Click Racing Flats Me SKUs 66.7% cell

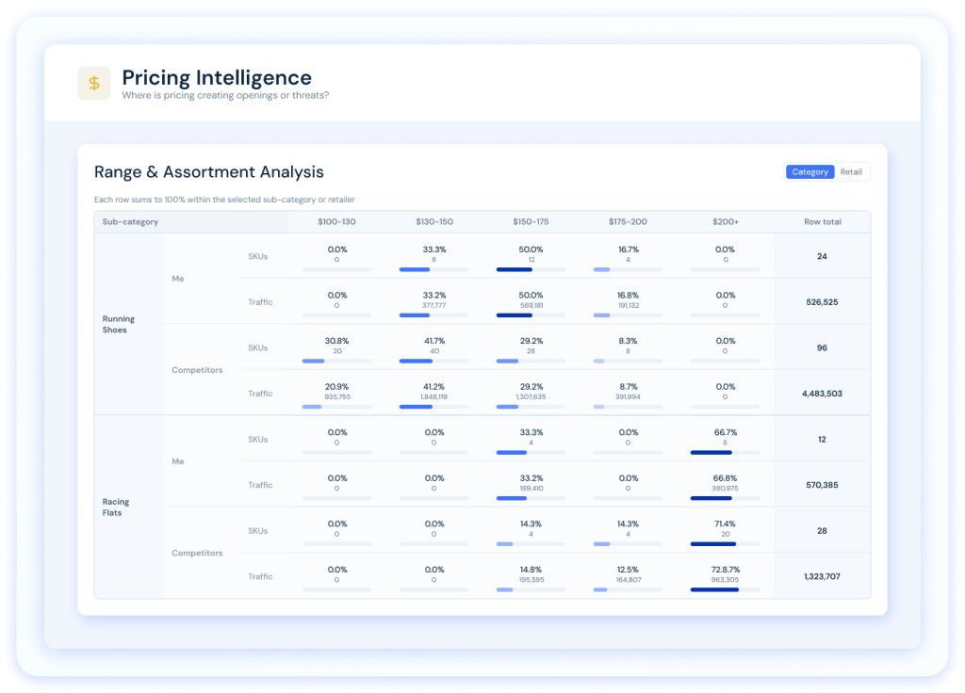[x=725, y=439]
